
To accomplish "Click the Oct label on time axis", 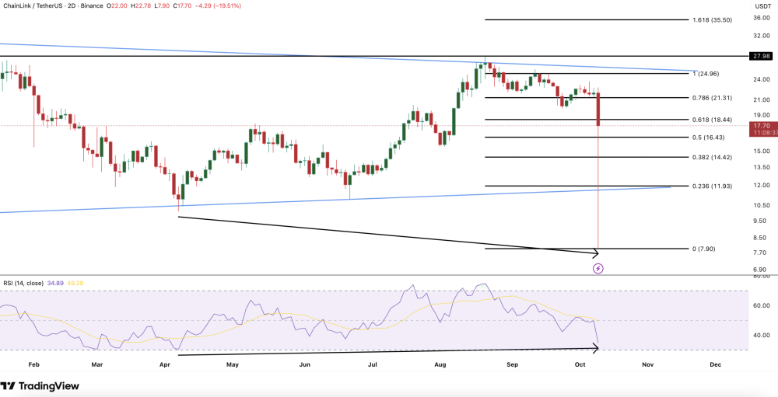I will [580, 365].
